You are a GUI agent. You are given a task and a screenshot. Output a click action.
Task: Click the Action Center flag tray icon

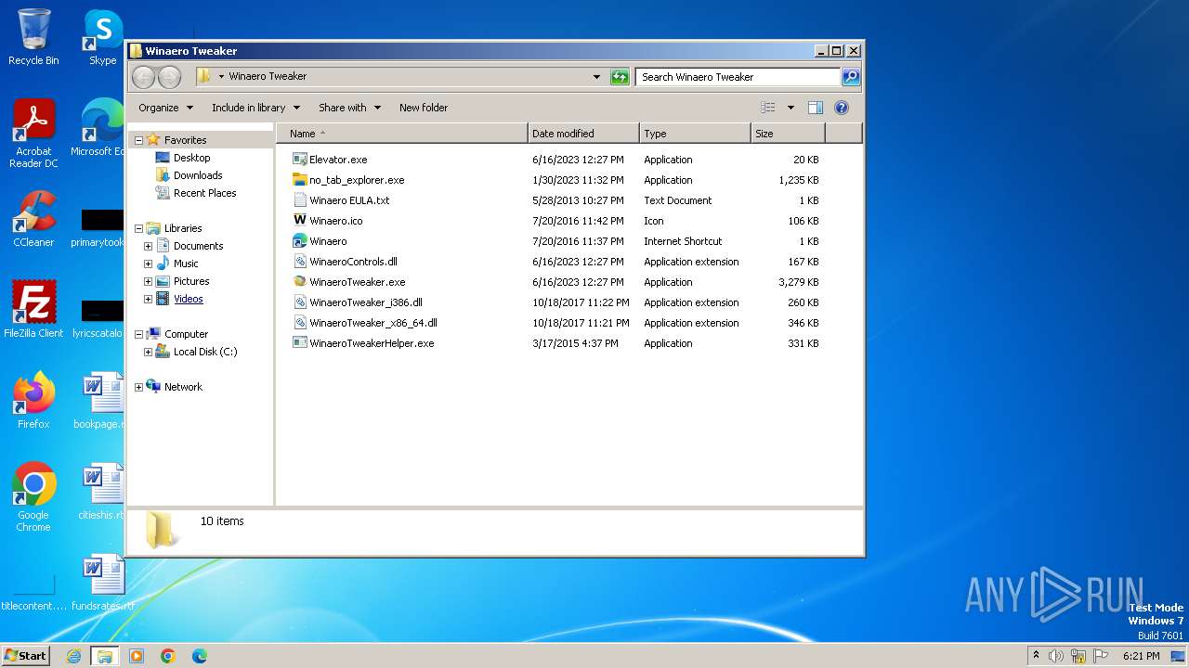1101,656
